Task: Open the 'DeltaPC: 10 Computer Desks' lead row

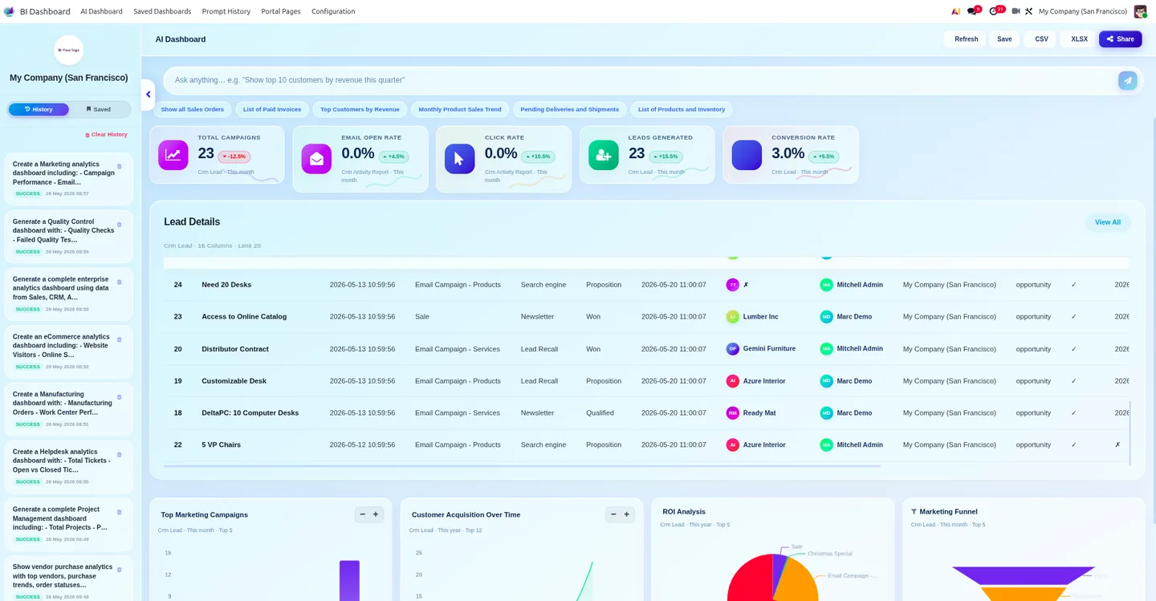Action: (646, 413)
